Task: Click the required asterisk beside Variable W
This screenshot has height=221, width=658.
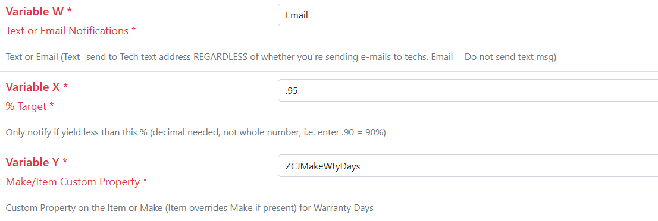Action: tap(69, 11)
